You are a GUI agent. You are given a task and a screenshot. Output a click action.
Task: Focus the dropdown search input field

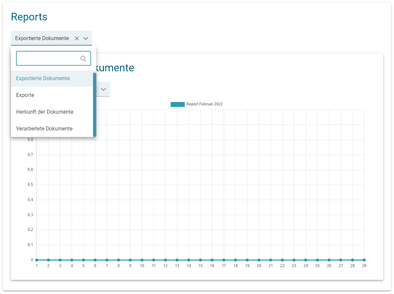(48, 58)
